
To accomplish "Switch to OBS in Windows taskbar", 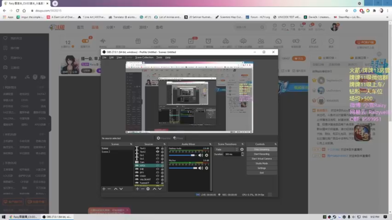I will tap(57, 217).
